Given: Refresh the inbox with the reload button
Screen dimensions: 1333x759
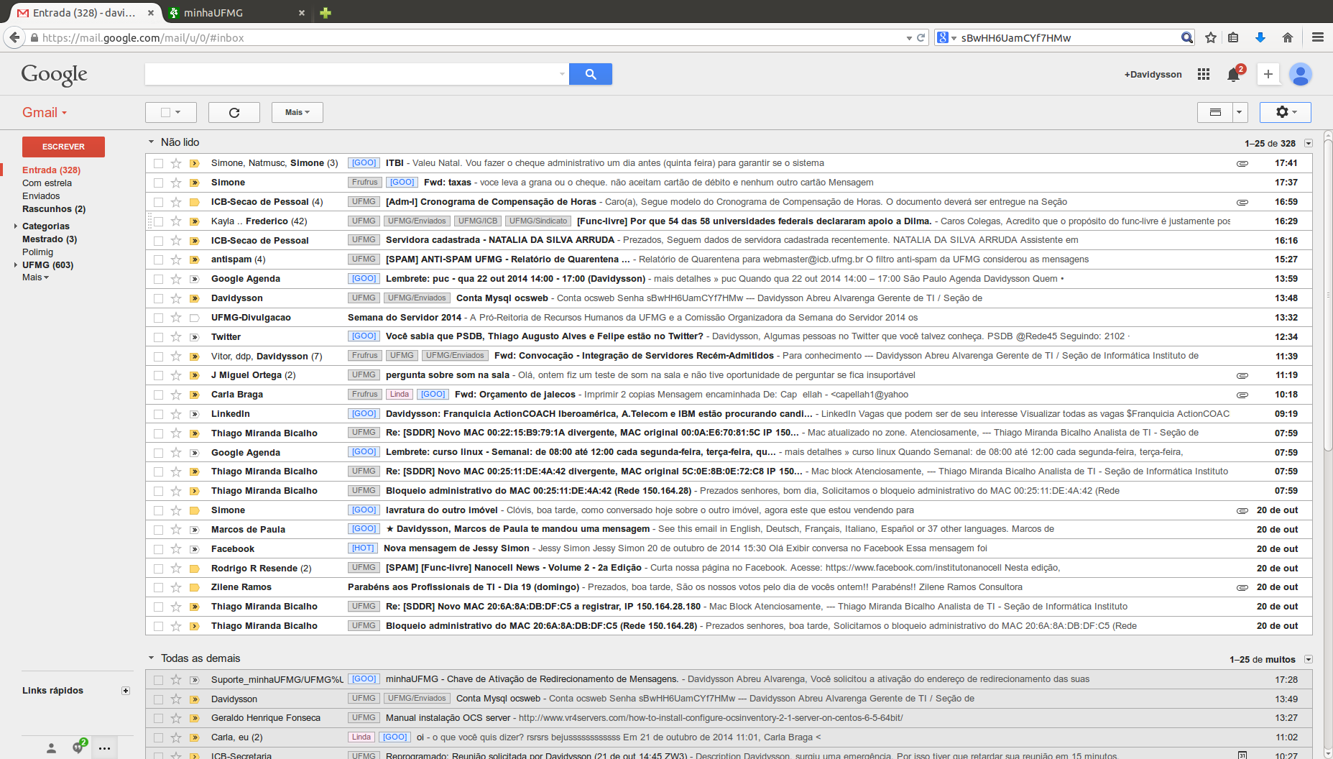Looking at the screenshot, I should 234,112.
